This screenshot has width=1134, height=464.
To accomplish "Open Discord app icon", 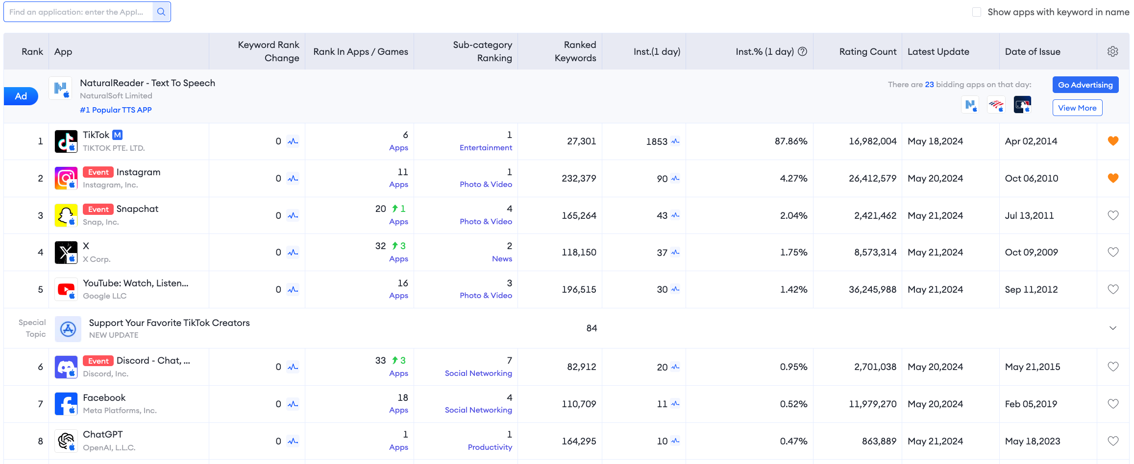I will [x=66, y=367].
